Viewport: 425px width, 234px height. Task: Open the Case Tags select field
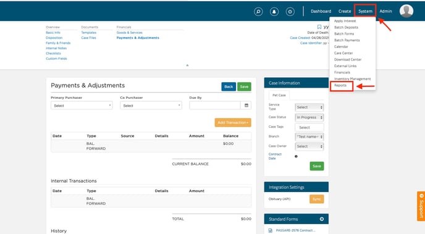pyautogui.click(x=309, y=127)
